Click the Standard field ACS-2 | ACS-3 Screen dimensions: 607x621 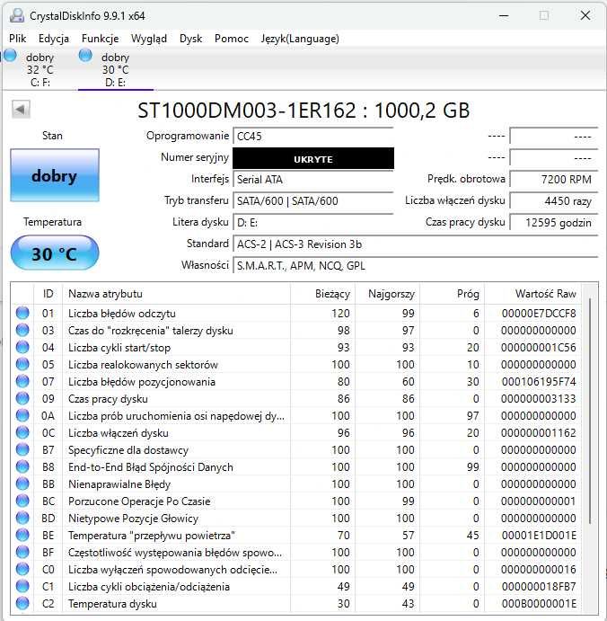415,244
